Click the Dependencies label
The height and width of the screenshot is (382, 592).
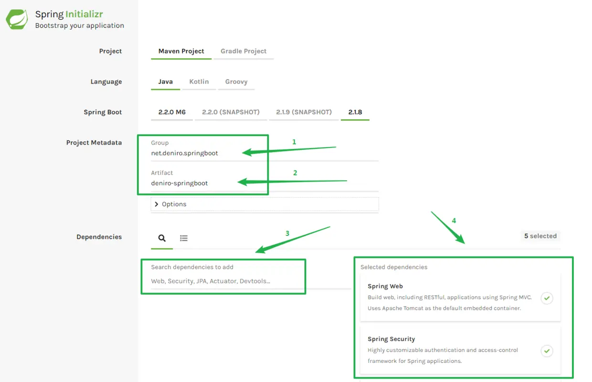(x=99, y=237)
